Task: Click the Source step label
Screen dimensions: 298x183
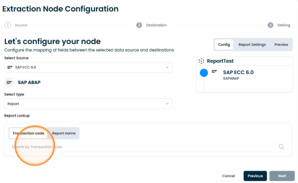Action: tap(21, 25)
